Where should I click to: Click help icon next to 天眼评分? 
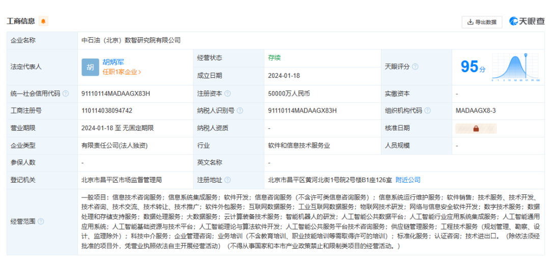click(x=416, y=67)
